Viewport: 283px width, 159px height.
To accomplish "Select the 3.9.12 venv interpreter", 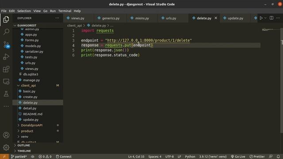I will pos(213,156).
